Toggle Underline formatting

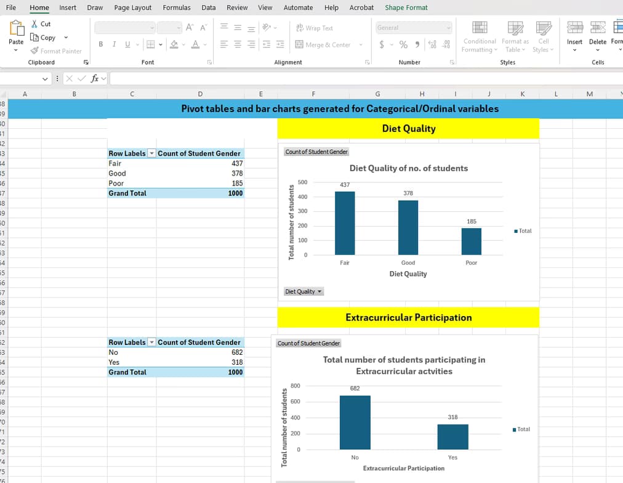[x=127, y=44]
